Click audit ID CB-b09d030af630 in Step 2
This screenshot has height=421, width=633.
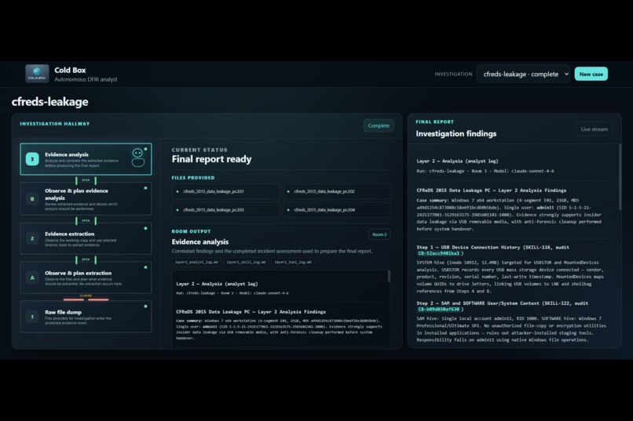(x=438, y=310)
